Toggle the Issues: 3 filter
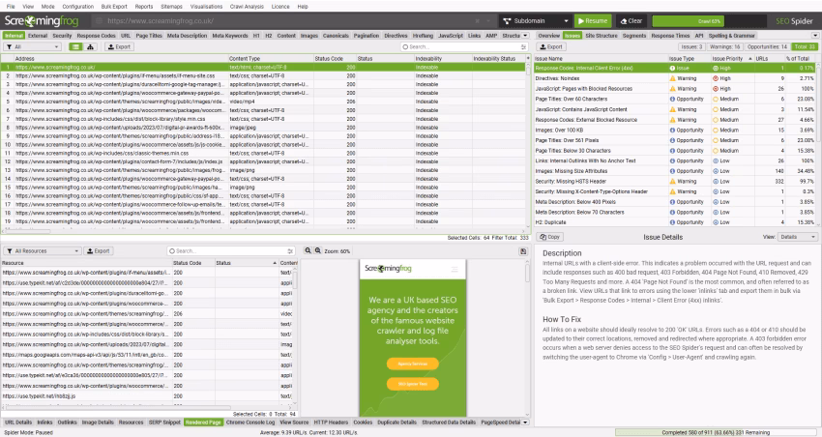The image size is (822, 437). [x=690, y=46]
